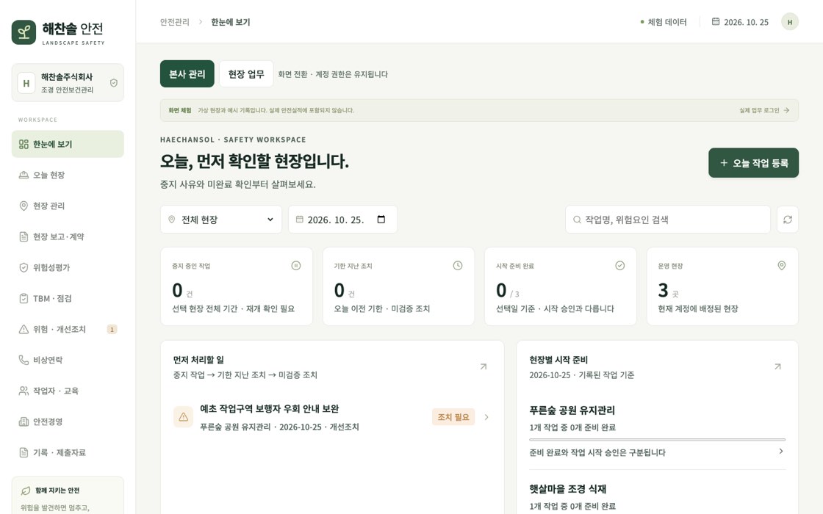823x514 pixels.
Task: Open the 전체 현장 dropdown
Action: click(x=221, y=220)
